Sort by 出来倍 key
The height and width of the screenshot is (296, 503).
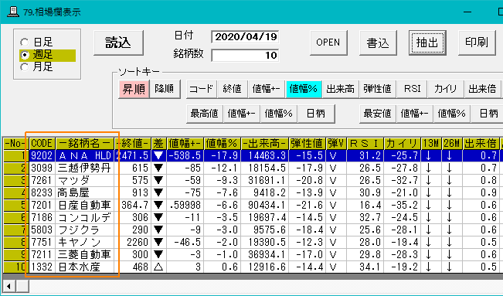483,89
